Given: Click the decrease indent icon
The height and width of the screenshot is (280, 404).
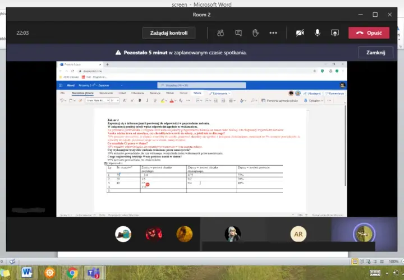Looking at the screenshot, I should pyautogui.click(x=215, y=101).
